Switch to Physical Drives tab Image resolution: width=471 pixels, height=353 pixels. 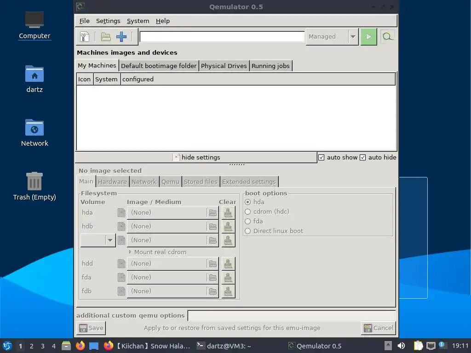pyautogui.click(x=224, y=66)
